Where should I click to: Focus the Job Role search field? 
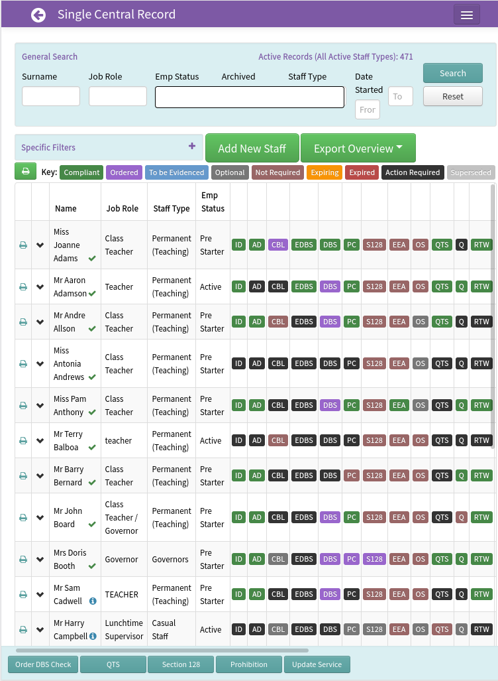pyautogui.click(x=118, y=96)
